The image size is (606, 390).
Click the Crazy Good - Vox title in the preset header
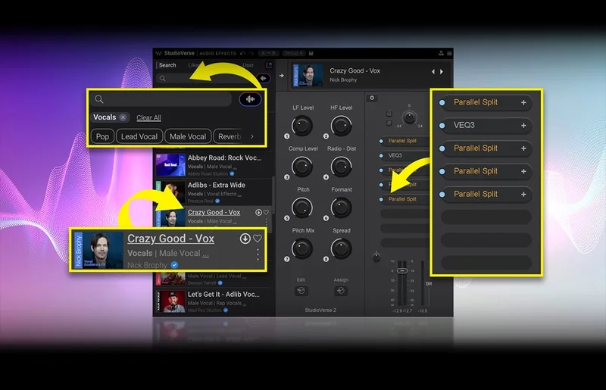(355, 70)
